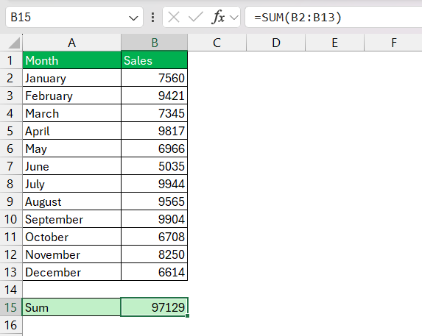The image size is (422, 336).
Task: Click the cell with value 9944
Action: click(154, 184)
